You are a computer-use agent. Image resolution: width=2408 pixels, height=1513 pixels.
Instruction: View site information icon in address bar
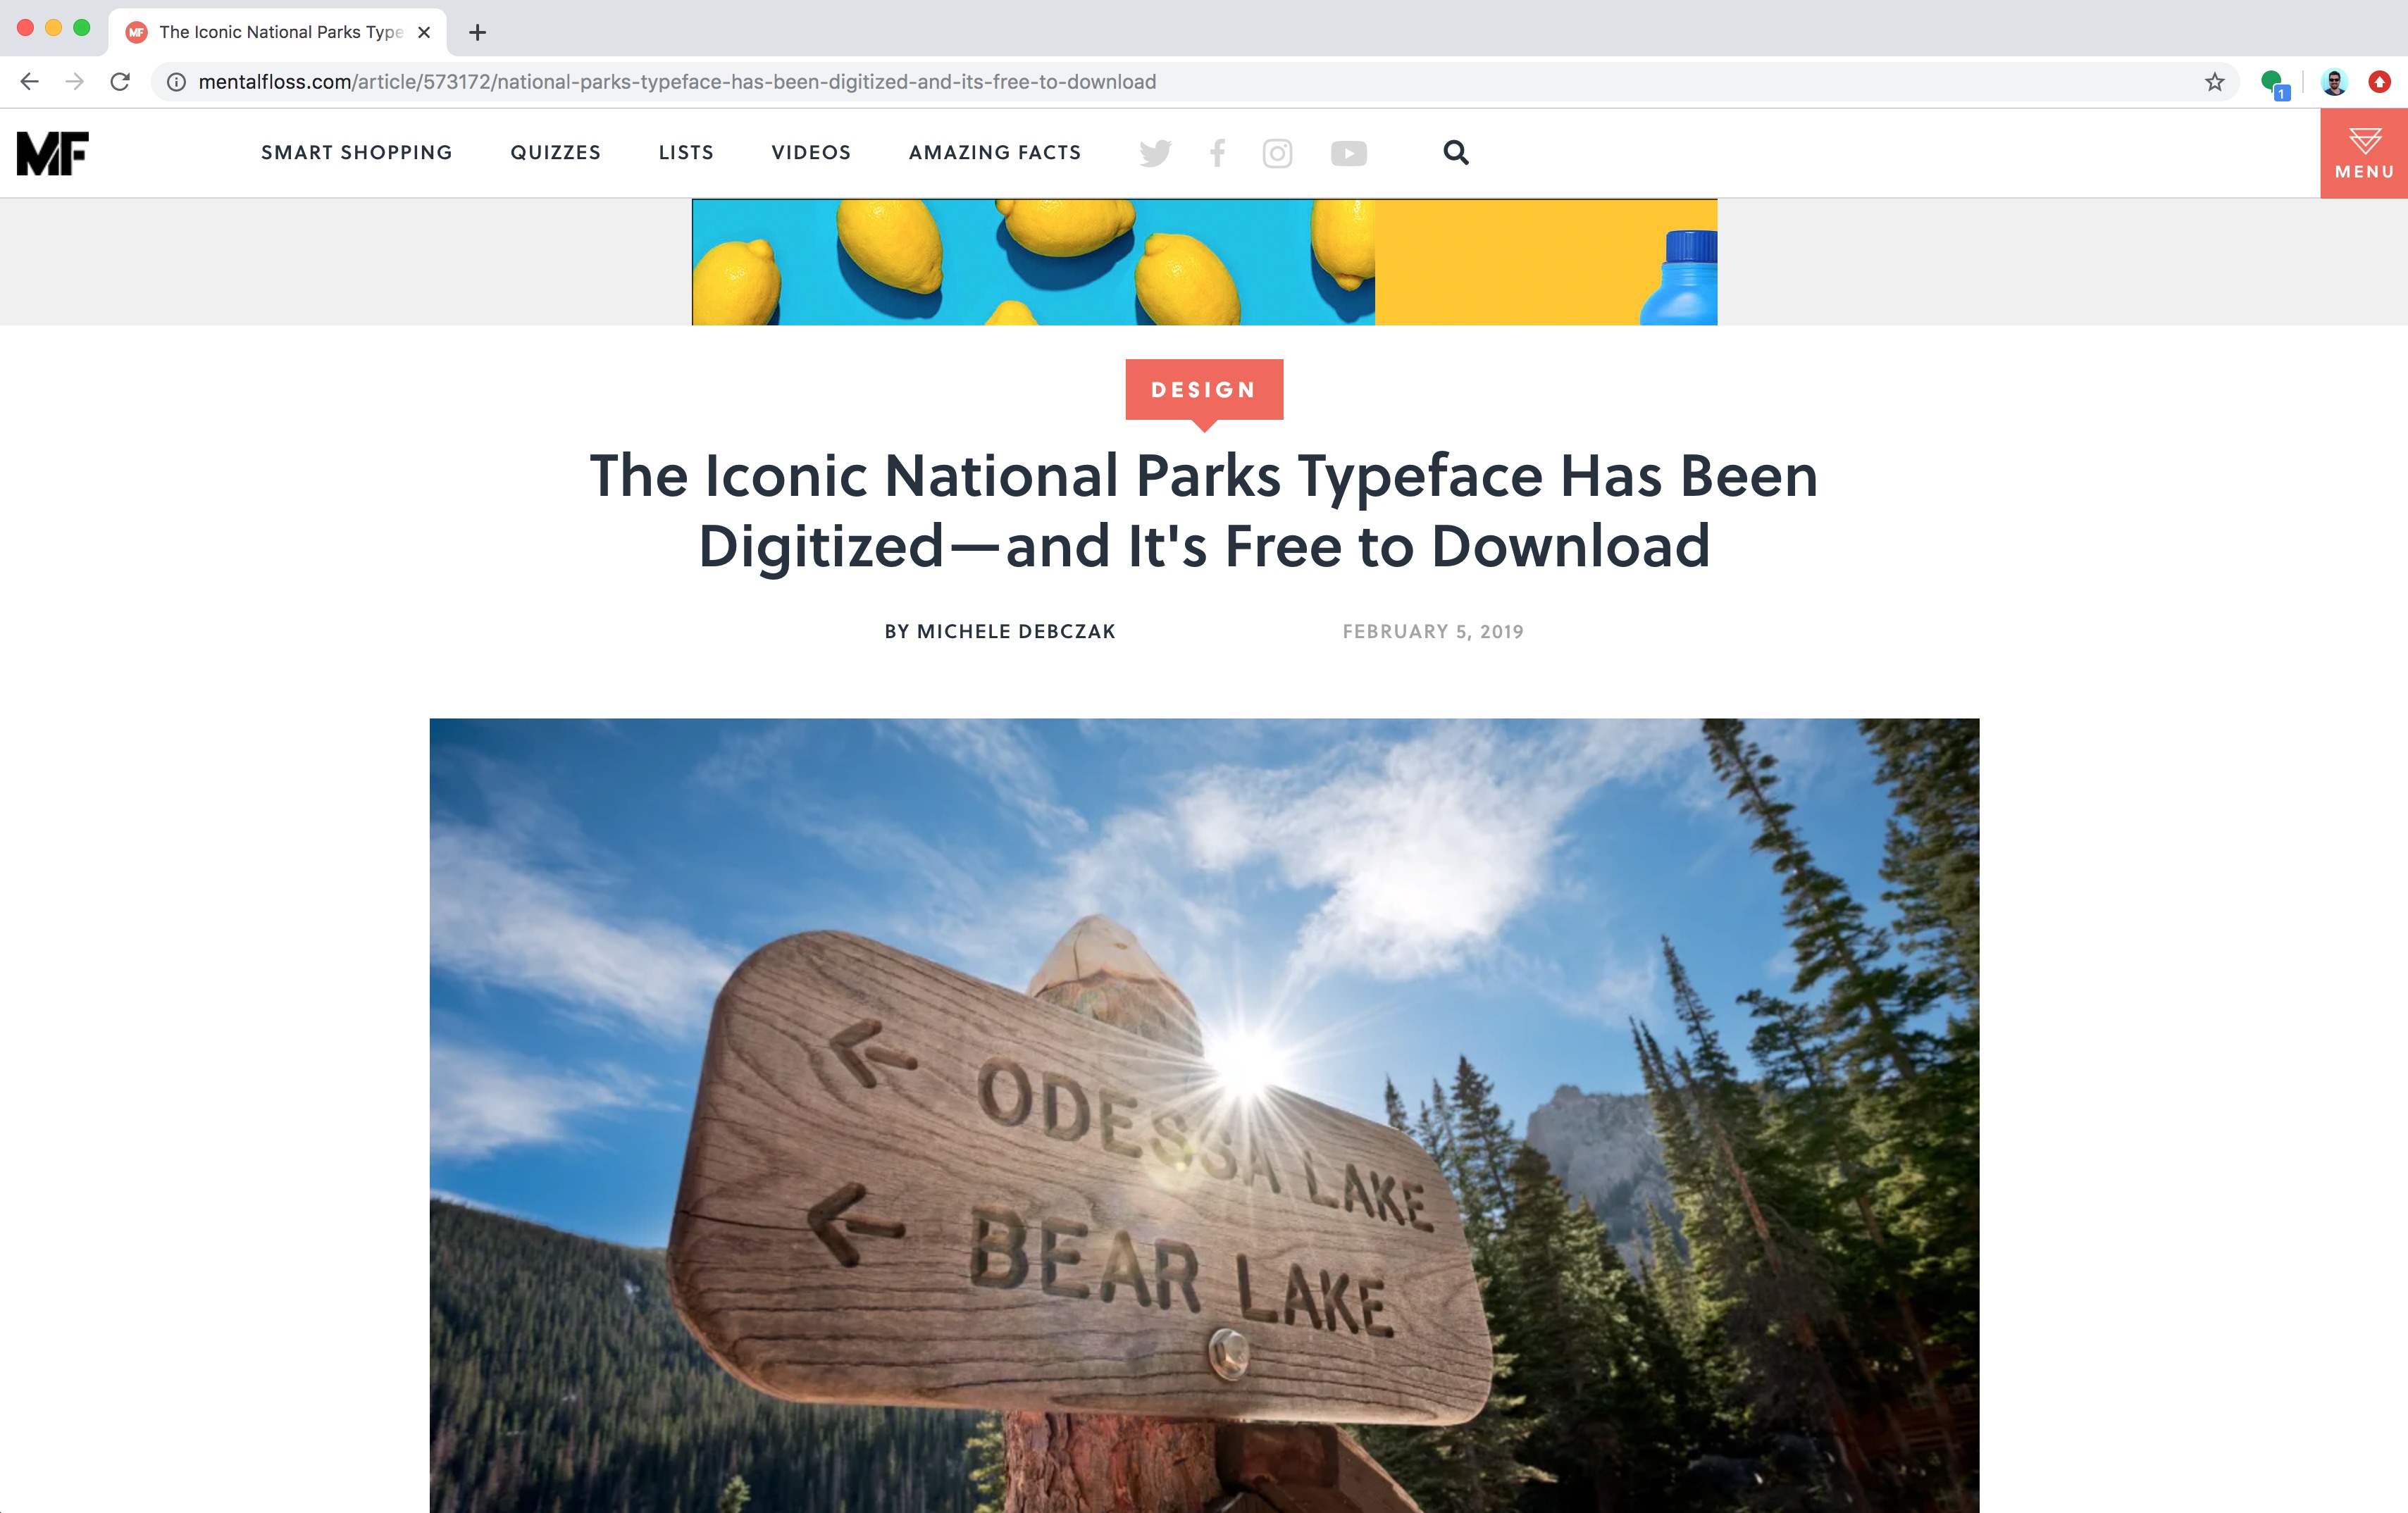coord(176,82)
